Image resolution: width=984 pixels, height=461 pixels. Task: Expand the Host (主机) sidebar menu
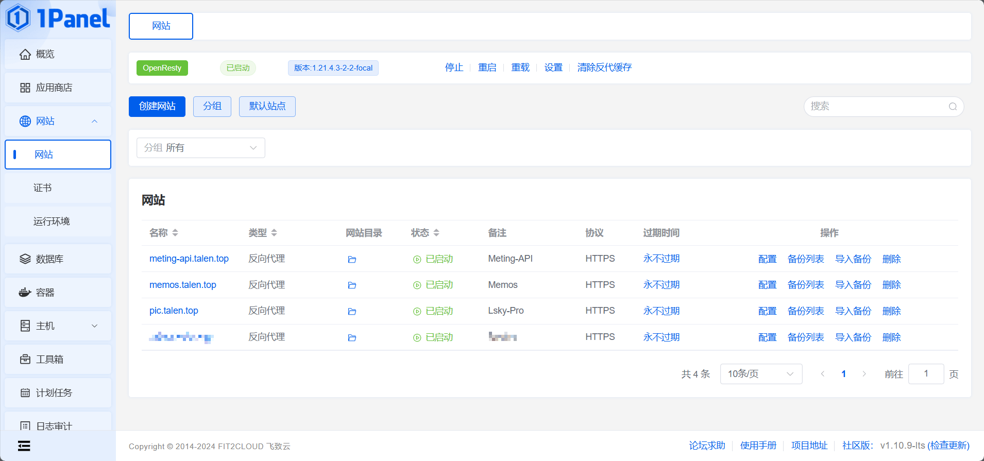[x=58, y=326]
